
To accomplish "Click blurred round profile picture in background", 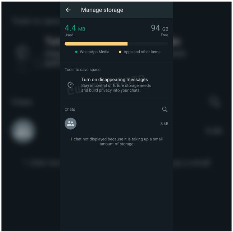I will coord(23,130).
